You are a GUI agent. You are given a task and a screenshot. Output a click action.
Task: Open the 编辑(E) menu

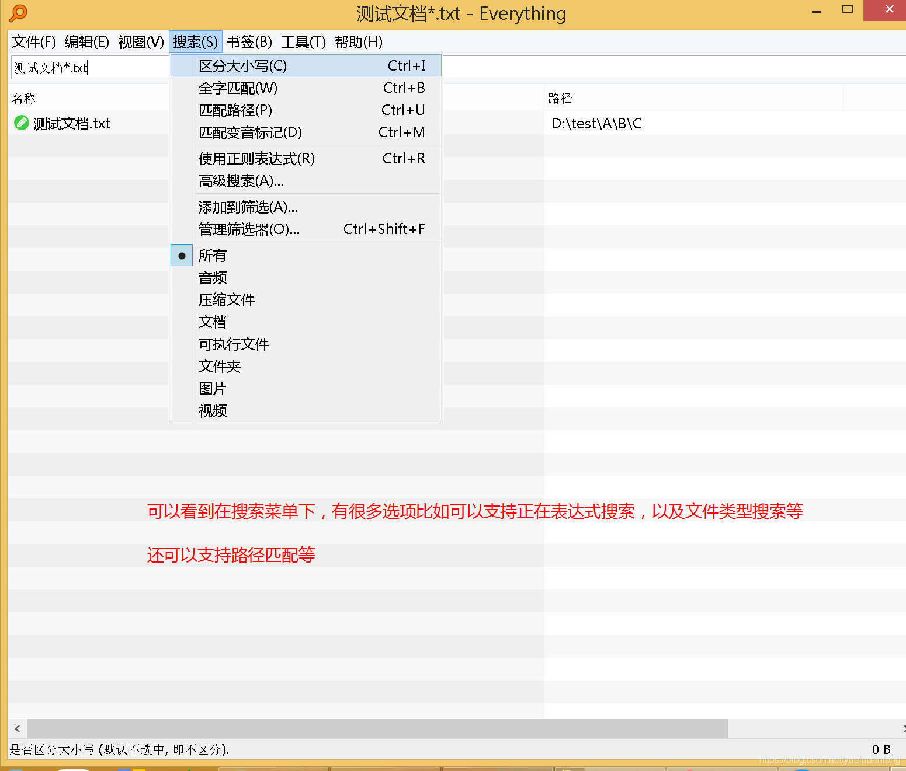coord(87,42)
